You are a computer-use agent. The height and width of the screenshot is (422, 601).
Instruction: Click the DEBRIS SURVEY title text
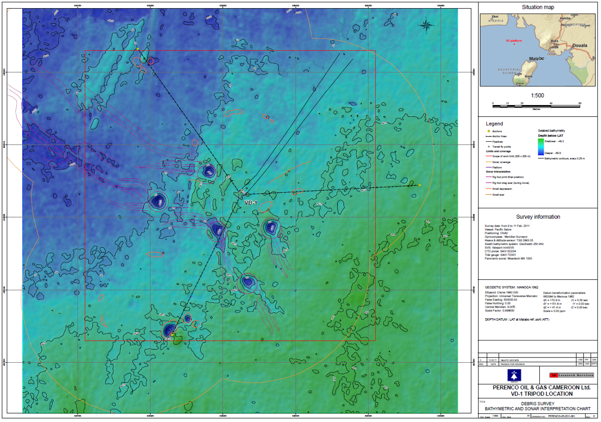(x=538, y=403)
